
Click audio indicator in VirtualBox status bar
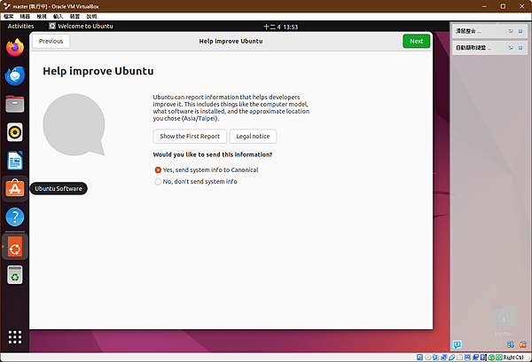pyautogui.click(x=435, y=358)
